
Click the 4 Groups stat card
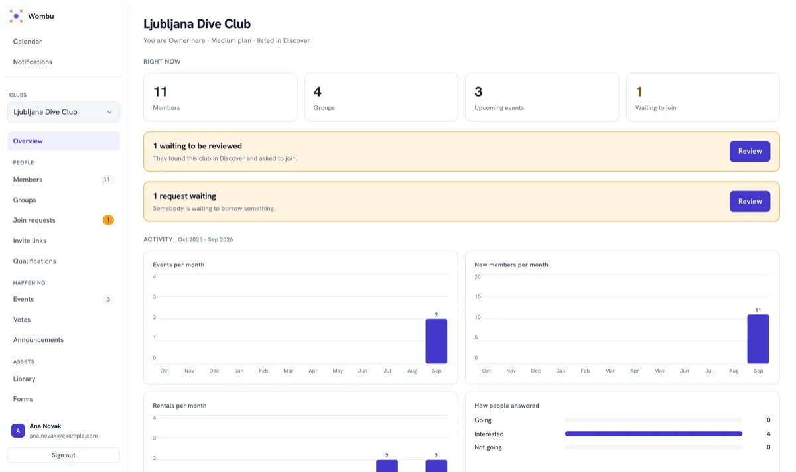[x=381, y=97]
